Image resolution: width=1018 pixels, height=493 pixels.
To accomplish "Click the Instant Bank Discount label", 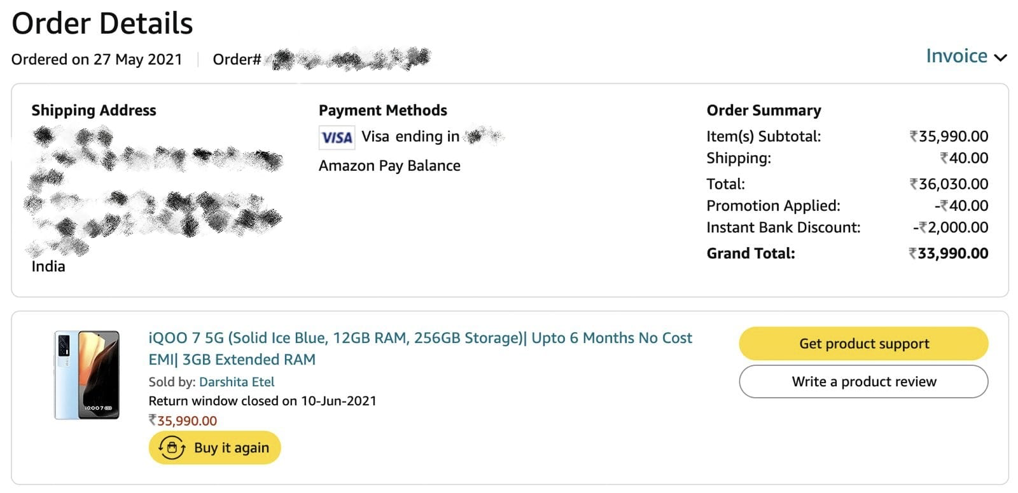I will (783, 227).
